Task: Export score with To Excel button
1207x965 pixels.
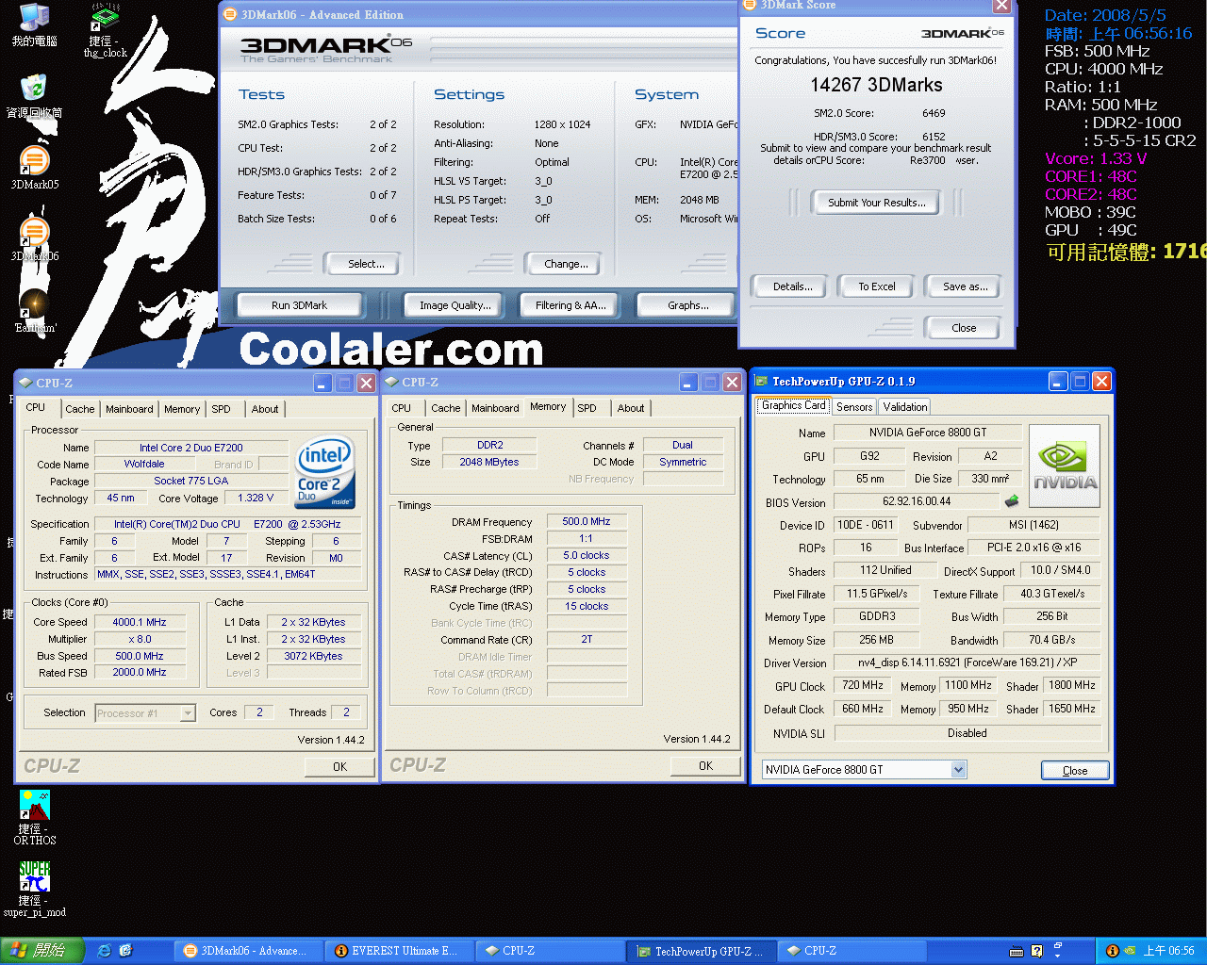Action: tap(876, 286)
